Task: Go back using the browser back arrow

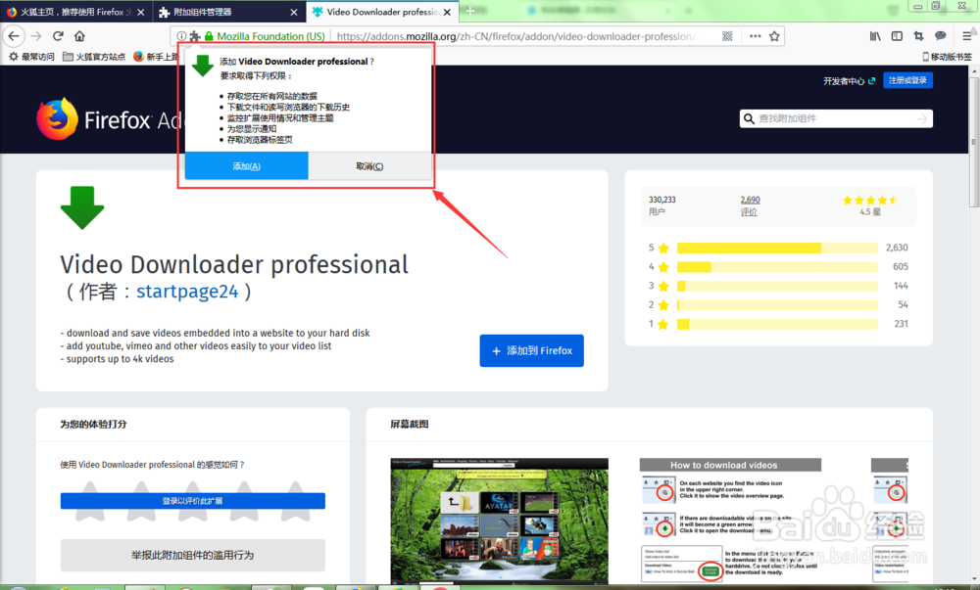Action: 14,36
